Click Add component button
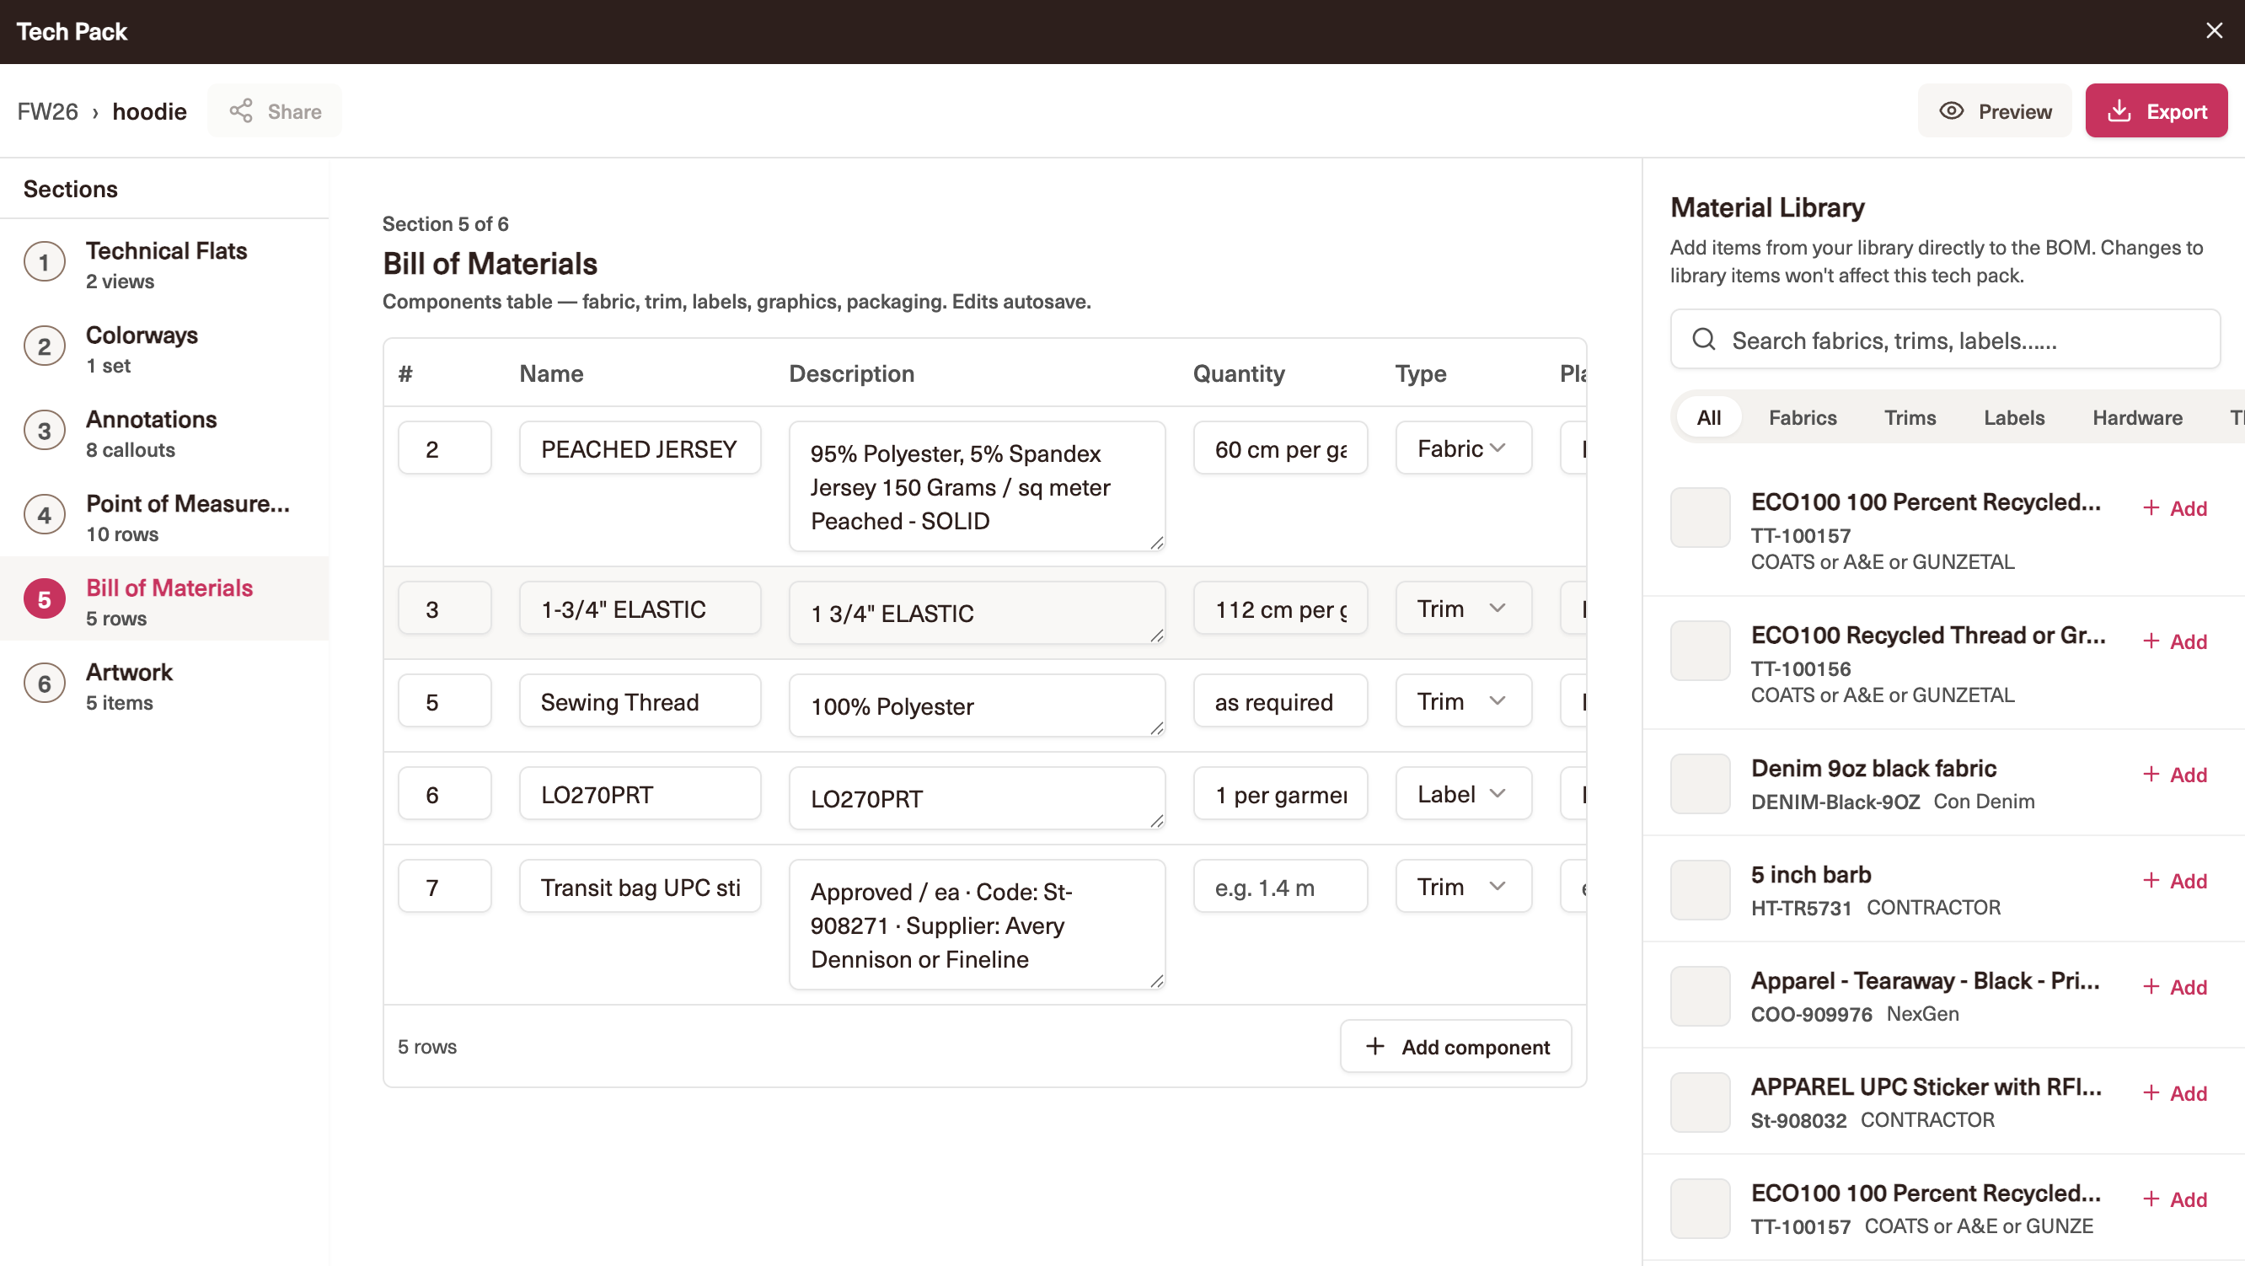Image resolution: width=2245 pixels, height=1266 pixels. pos(1455,1046)
